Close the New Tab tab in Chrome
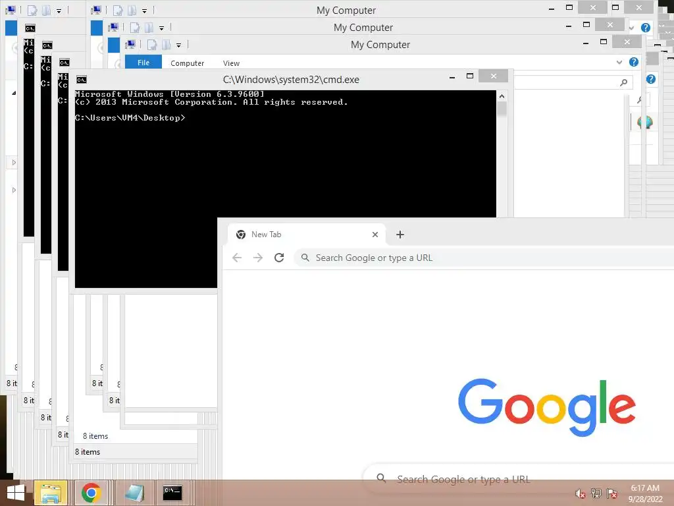This screenshot has width=674, height=506. (x=375, y=235)
